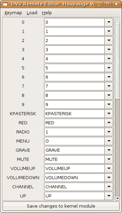Click the CHANNEL combo text field
This screenshot has height=213, width=122.
(75, 187)
